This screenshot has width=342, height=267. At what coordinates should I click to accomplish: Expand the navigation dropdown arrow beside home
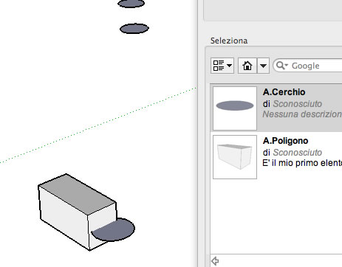coord(263,66)
